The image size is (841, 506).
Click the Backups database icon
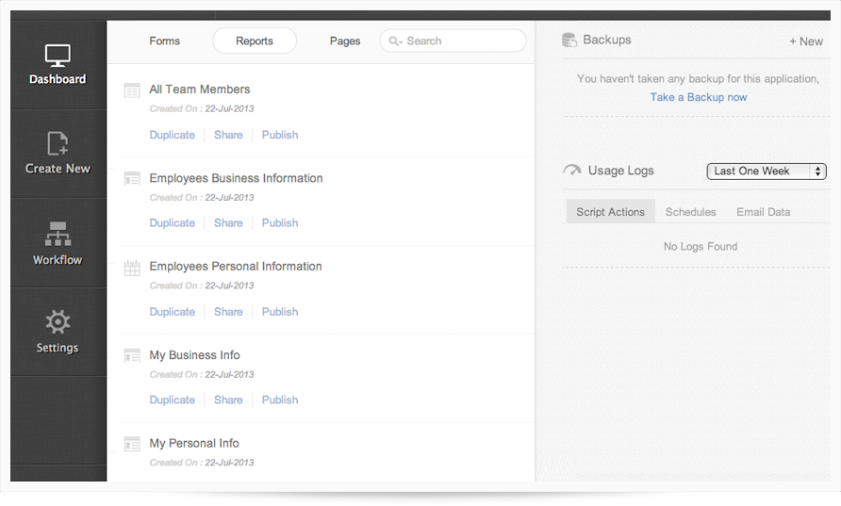coord(569,40)
